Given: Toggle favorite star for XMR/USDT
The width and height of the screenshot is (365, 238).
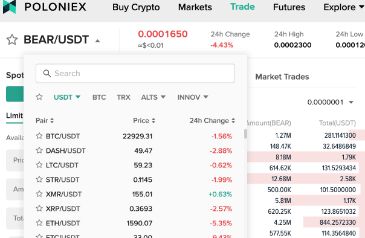Looking at the screenshot, I should [x=39, y=194].
